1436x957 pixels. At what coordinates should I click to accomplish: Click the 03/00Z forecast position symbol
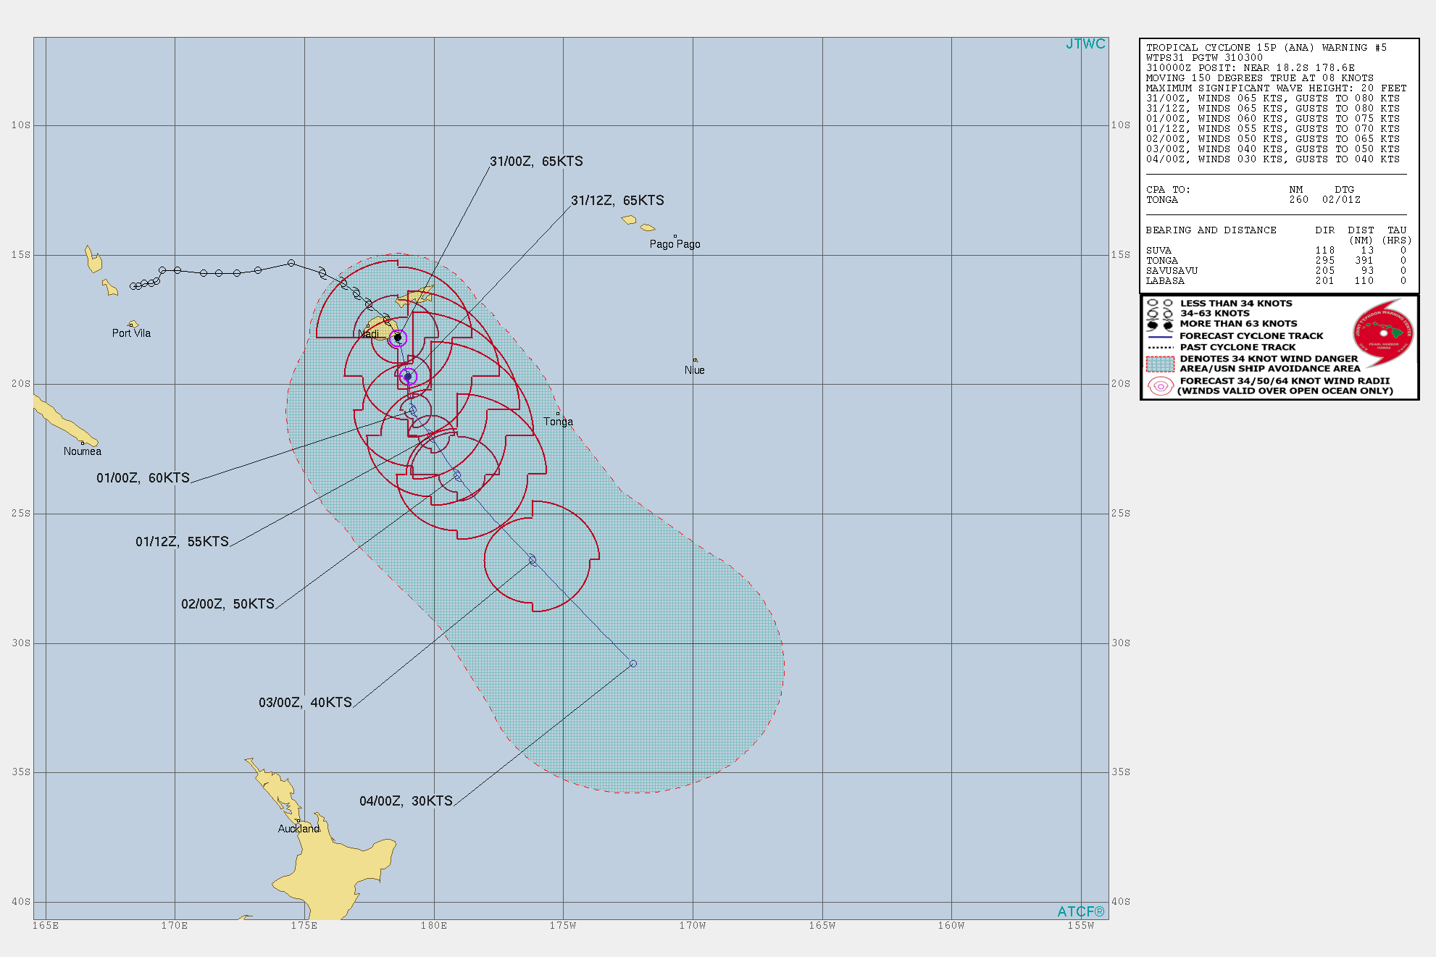coord(533,560)
